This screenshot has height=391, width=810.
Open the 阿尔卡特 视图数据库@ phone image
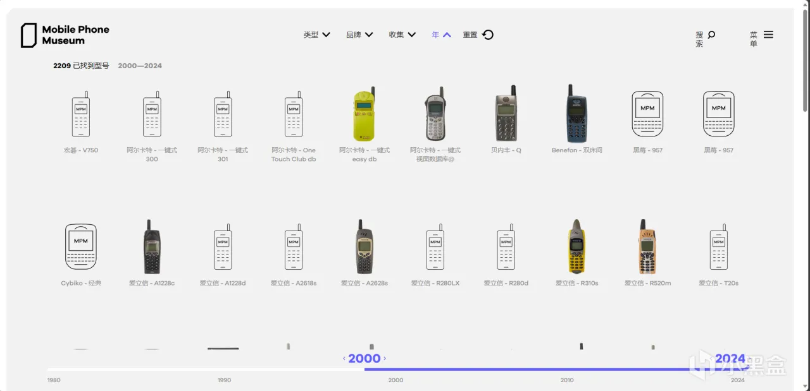coord(435,114)
